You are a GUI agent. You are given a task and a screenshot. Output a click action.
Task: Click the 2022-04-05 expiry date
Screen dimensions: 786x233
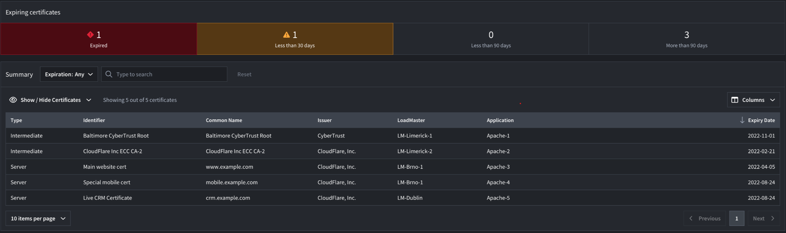761,167
